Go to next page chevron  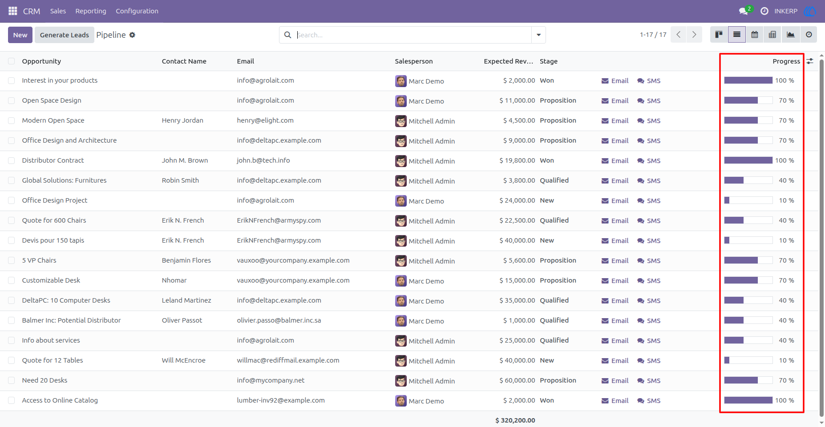694,35
